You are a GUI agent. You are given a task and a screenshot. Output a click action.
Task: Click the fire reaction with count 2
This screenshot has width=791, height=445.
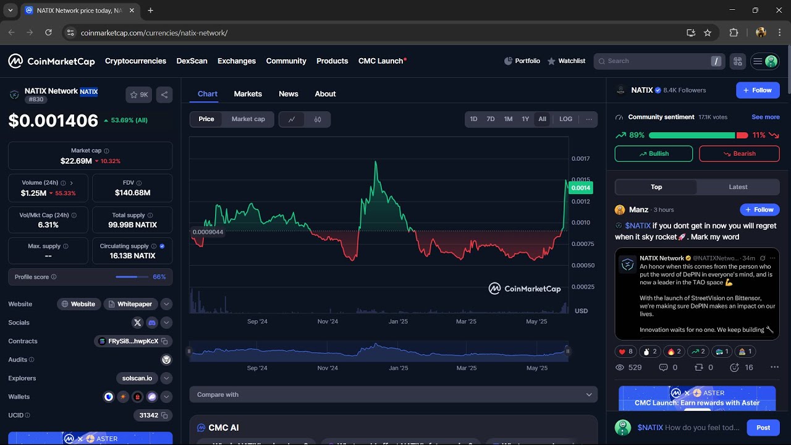(x=674, y=352)
